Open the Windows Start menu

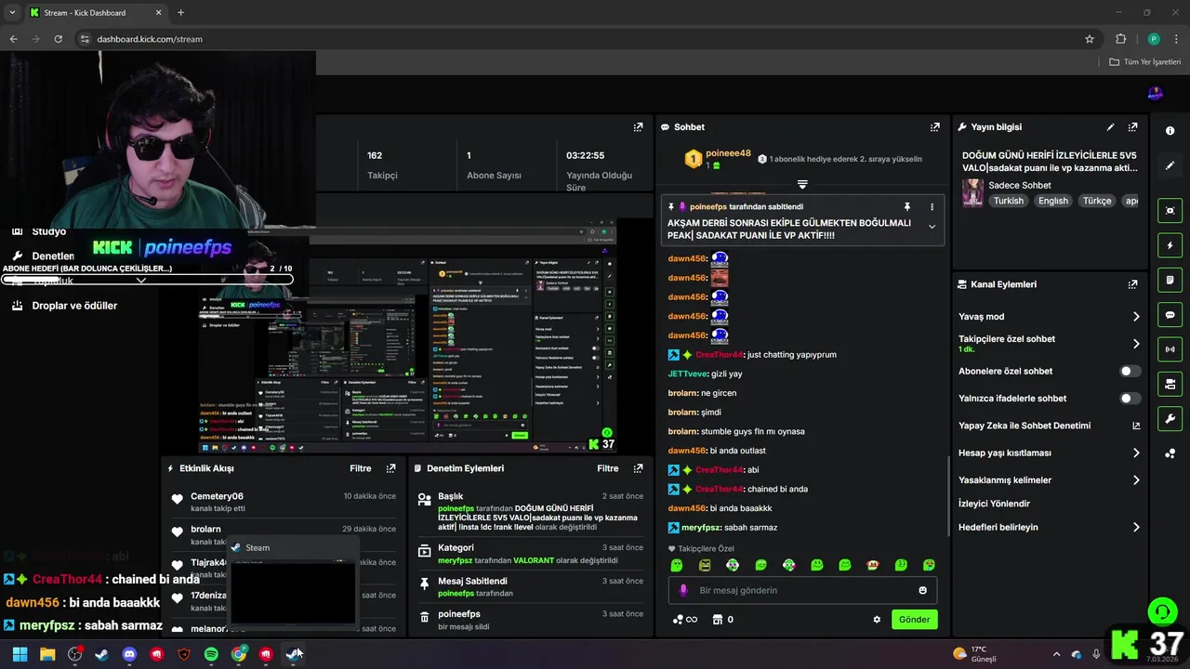click(20, 654)
